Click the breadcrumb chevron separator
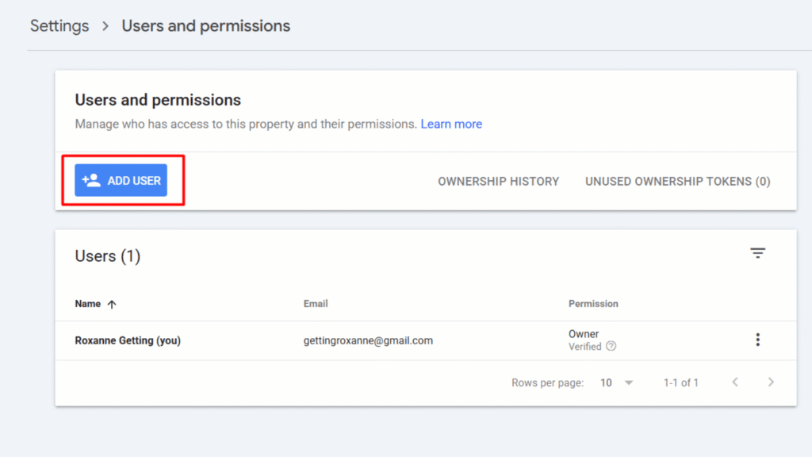The height and width of the screenshot is (457, 812). click(x=105, y=26)
